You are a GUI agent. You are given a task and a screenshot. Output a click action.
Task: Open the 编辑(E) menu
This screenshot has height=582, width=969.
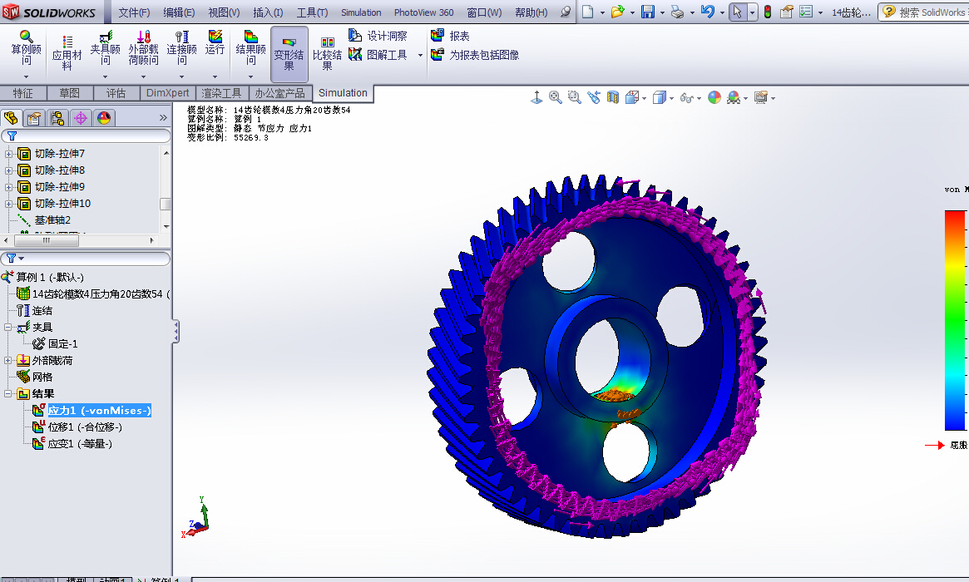(179, 12)
